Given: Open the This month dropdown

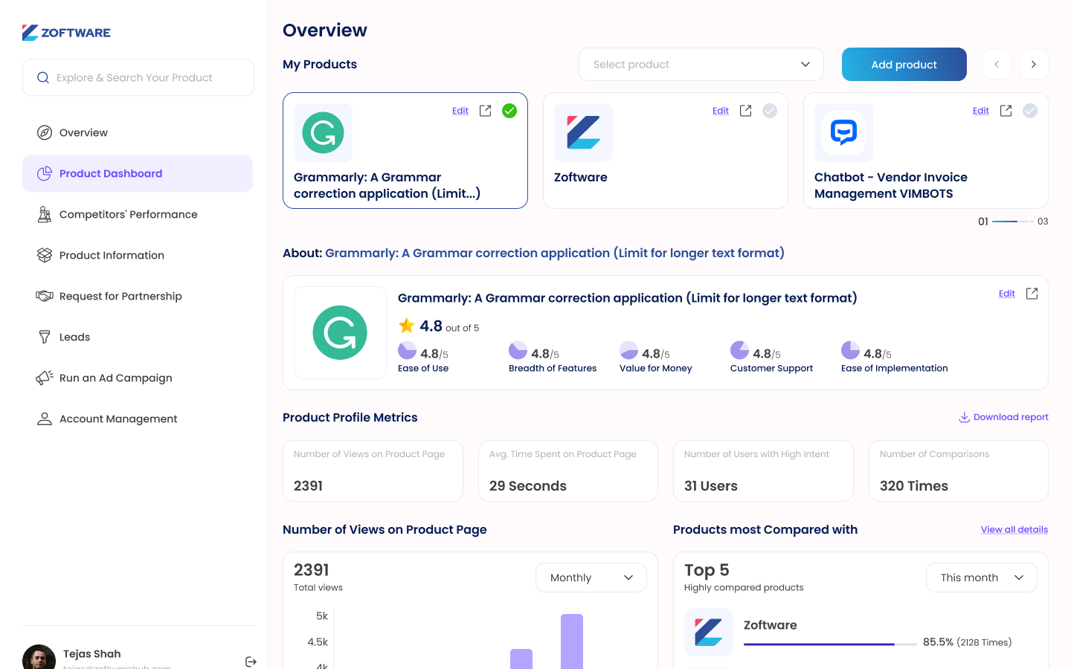Looking at the screenshot, I should pyautogui.click(x=982, y=578).
